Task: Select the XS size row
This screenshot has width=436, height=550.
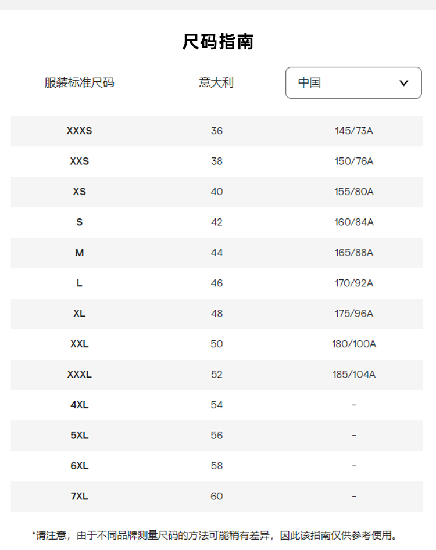Action: (x=80, y=192)
